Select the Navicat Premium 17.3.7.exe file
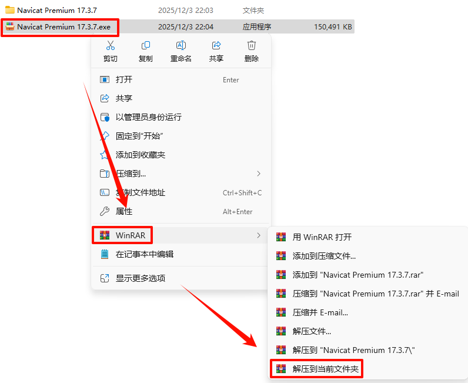Screen dimensions: 468x383 coord(64,27)
